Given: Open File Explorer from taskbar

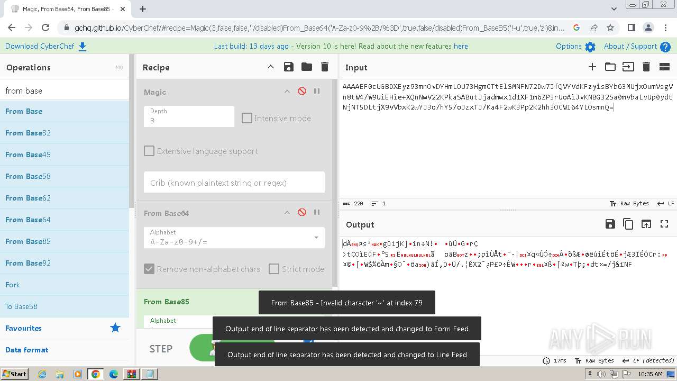Looking at the screenshot, I should (x=60, y=374).
